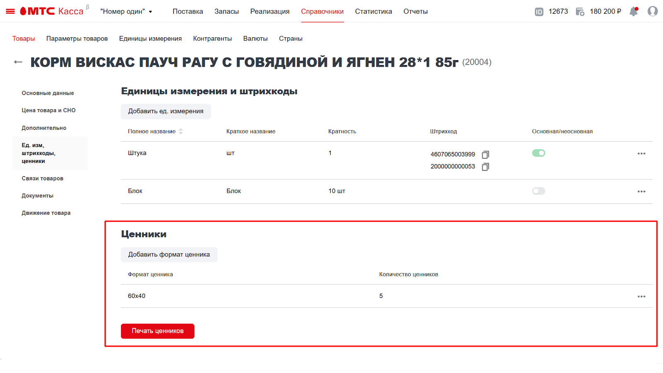663x373 pixels.
Task: Click the Штрихкод column header
Action: [x=443, y=131]
